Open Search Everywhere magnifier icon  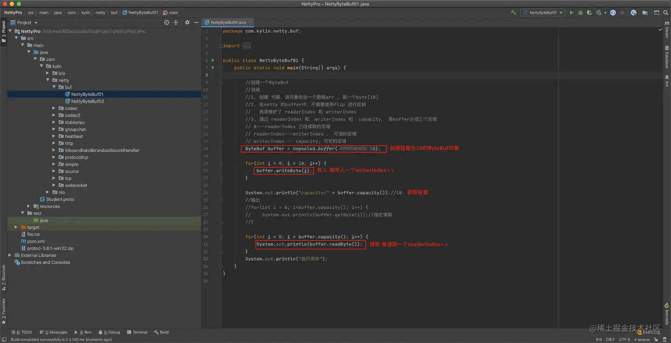click(x=666, y=13)
